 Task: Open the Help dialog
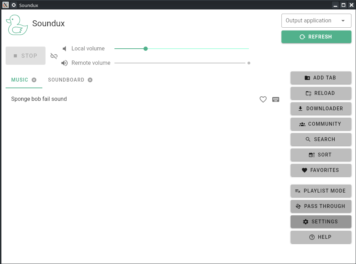(321, 237)
